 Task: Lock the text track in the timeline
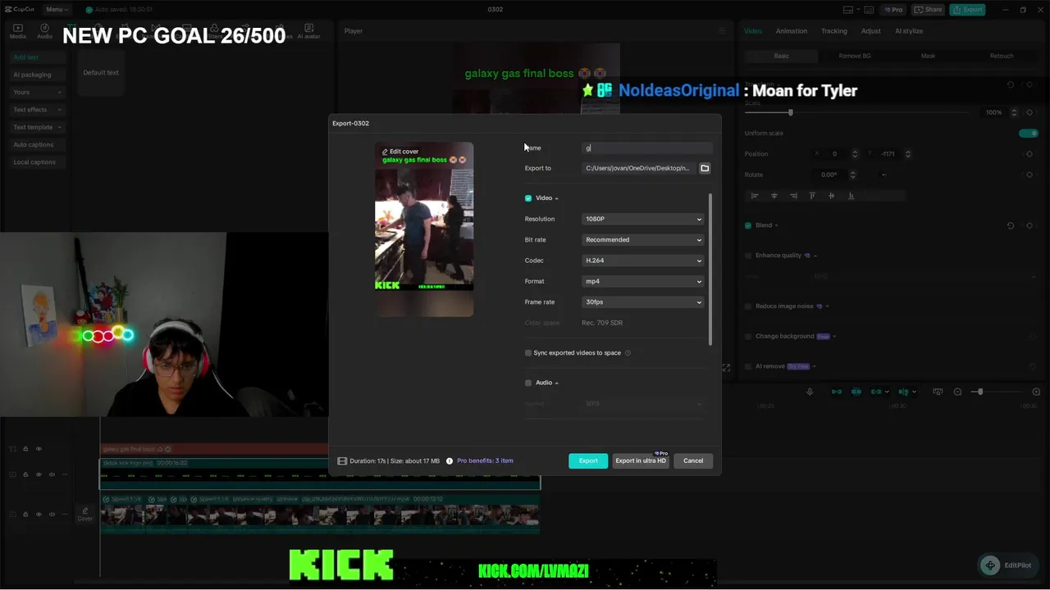[x=25, y=449]
